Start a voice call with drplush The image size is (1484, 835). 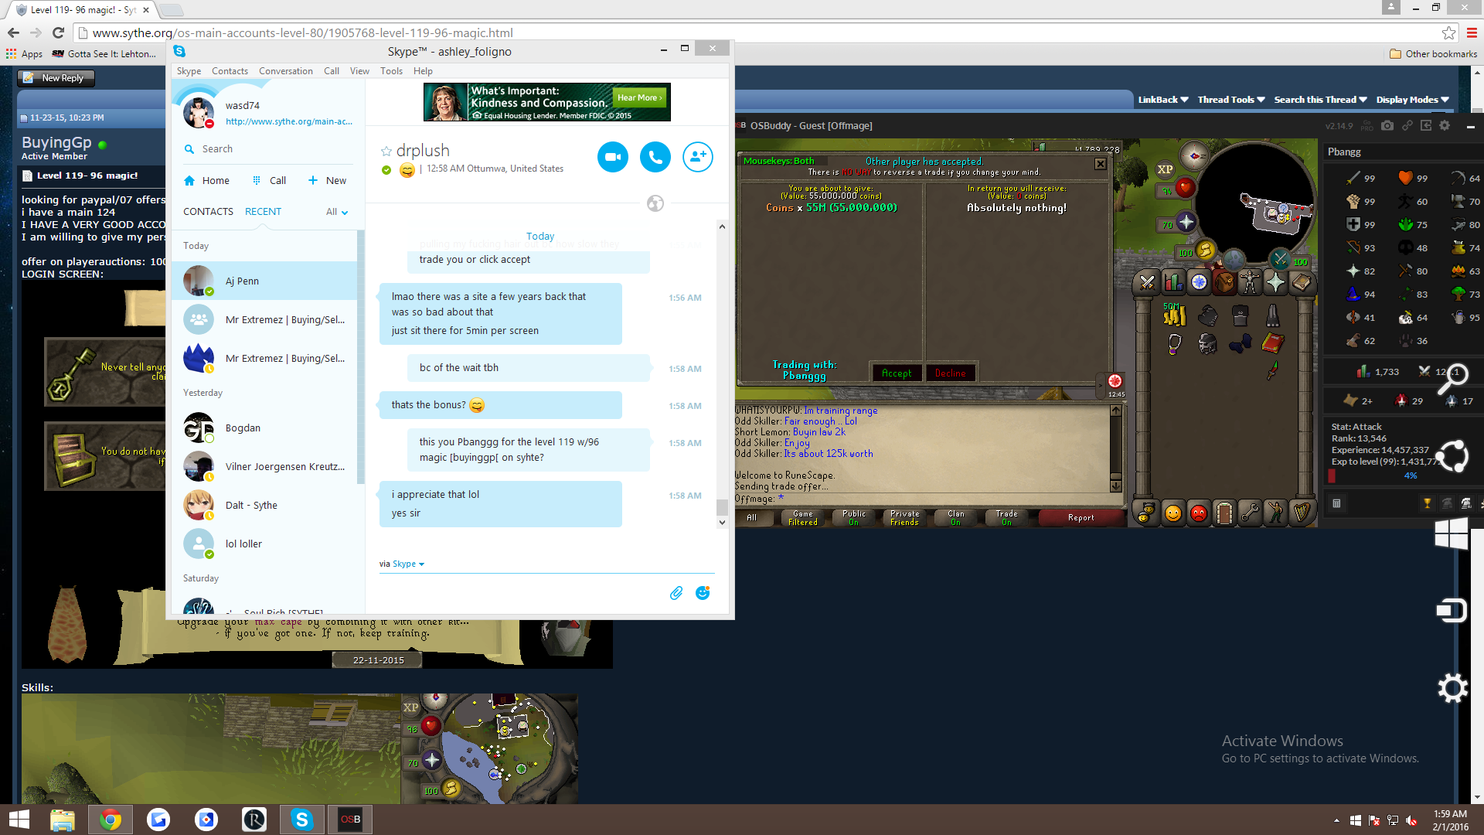[x=655, y=157]
